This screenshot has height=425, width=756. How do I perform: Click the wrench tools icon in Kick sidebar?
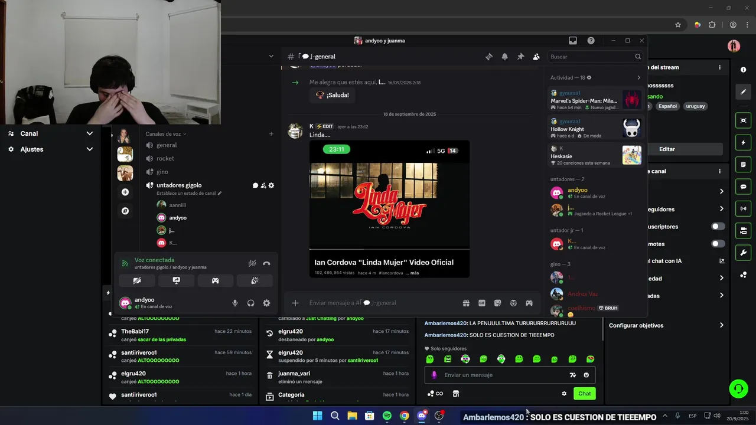pyautogui.click(x=743, y=253)
